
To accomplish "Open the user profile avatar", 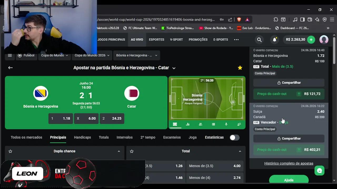I will (x=324, y=40).
